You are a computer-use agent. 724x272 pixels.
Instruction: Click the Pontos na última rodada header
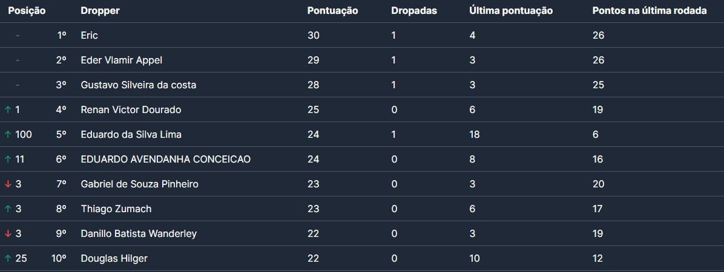click(650, 11)
